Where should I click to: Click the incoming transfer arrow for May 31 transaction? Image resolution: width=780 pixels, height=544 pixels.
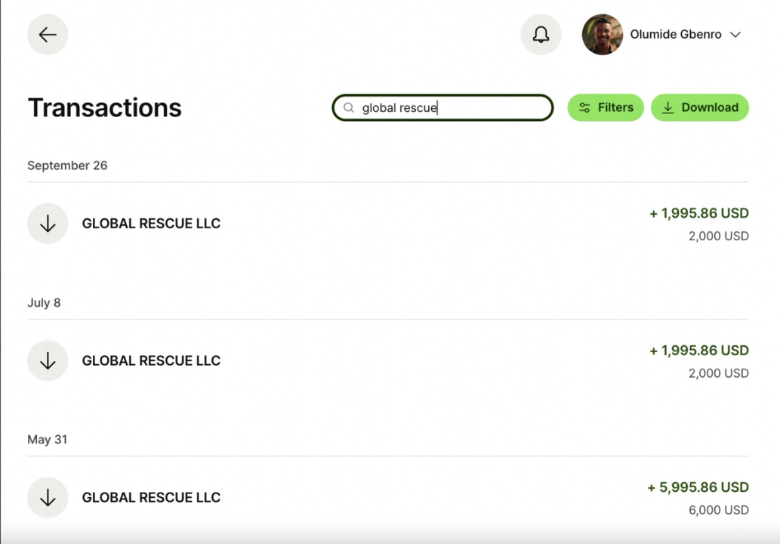pyautogui.click(x=48, y=497)
